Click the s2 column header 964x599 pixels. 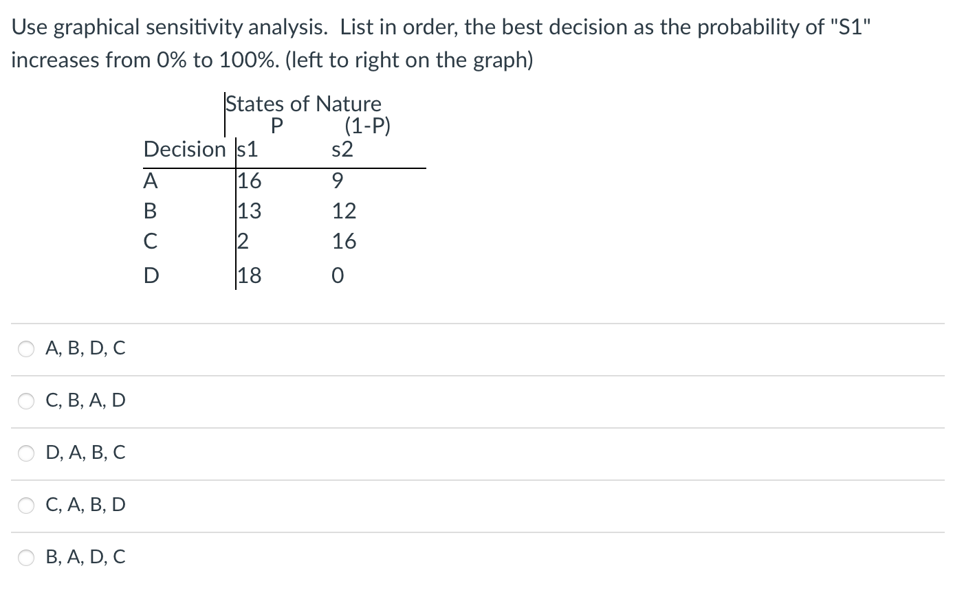342,150
